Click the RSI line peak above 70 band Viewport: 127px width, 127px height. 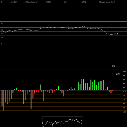click(84, 26)
